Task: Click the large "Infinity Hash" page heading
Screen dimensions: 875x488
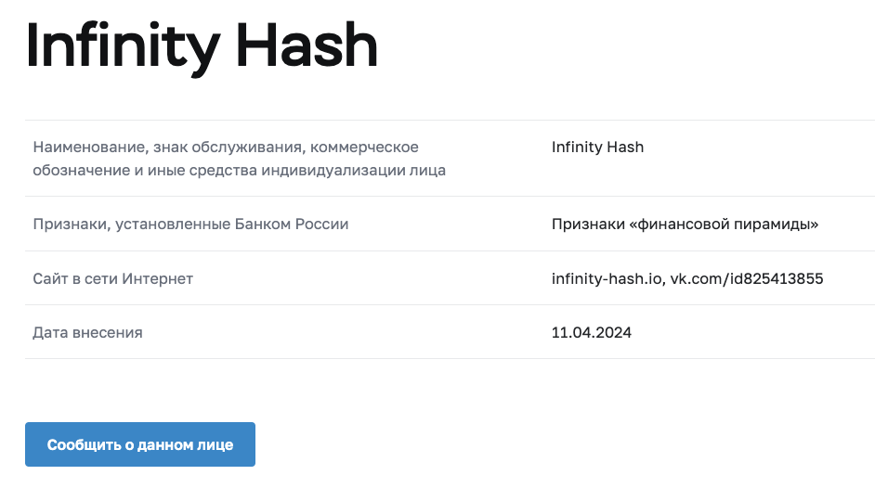Action: 202,45
